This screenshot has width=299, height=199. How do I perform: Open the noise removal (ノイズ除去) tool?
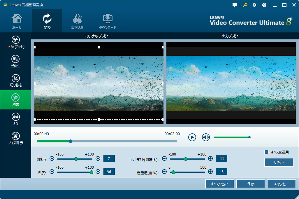click(16, 138)
